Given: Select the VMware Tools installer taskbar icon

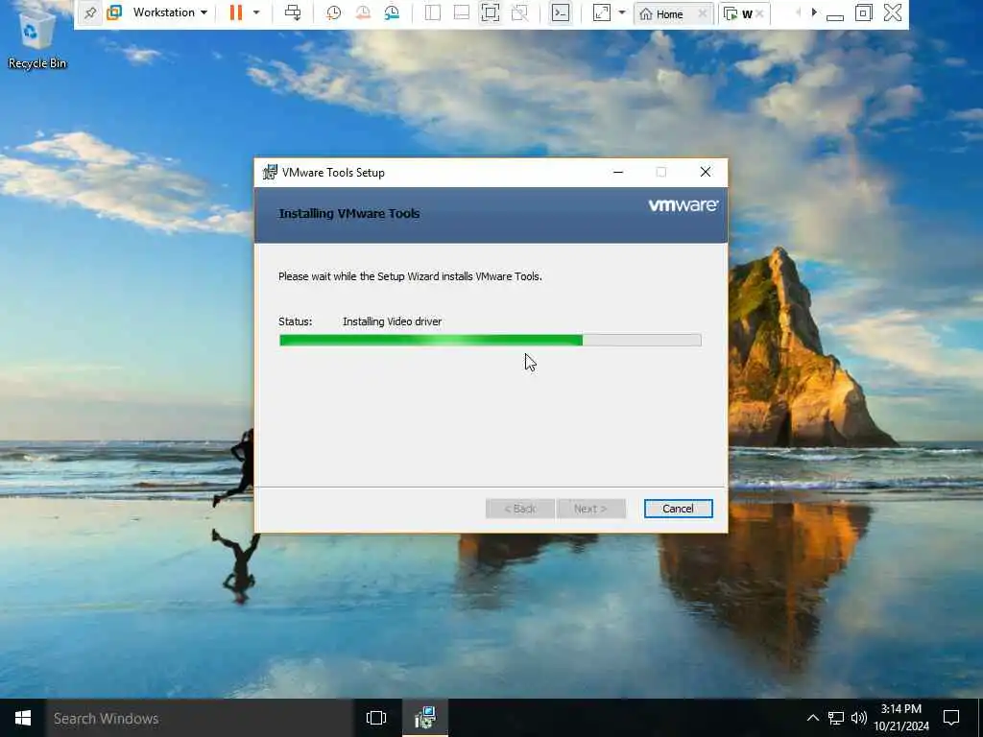Looking at the screenshot, I should (425, 718).
